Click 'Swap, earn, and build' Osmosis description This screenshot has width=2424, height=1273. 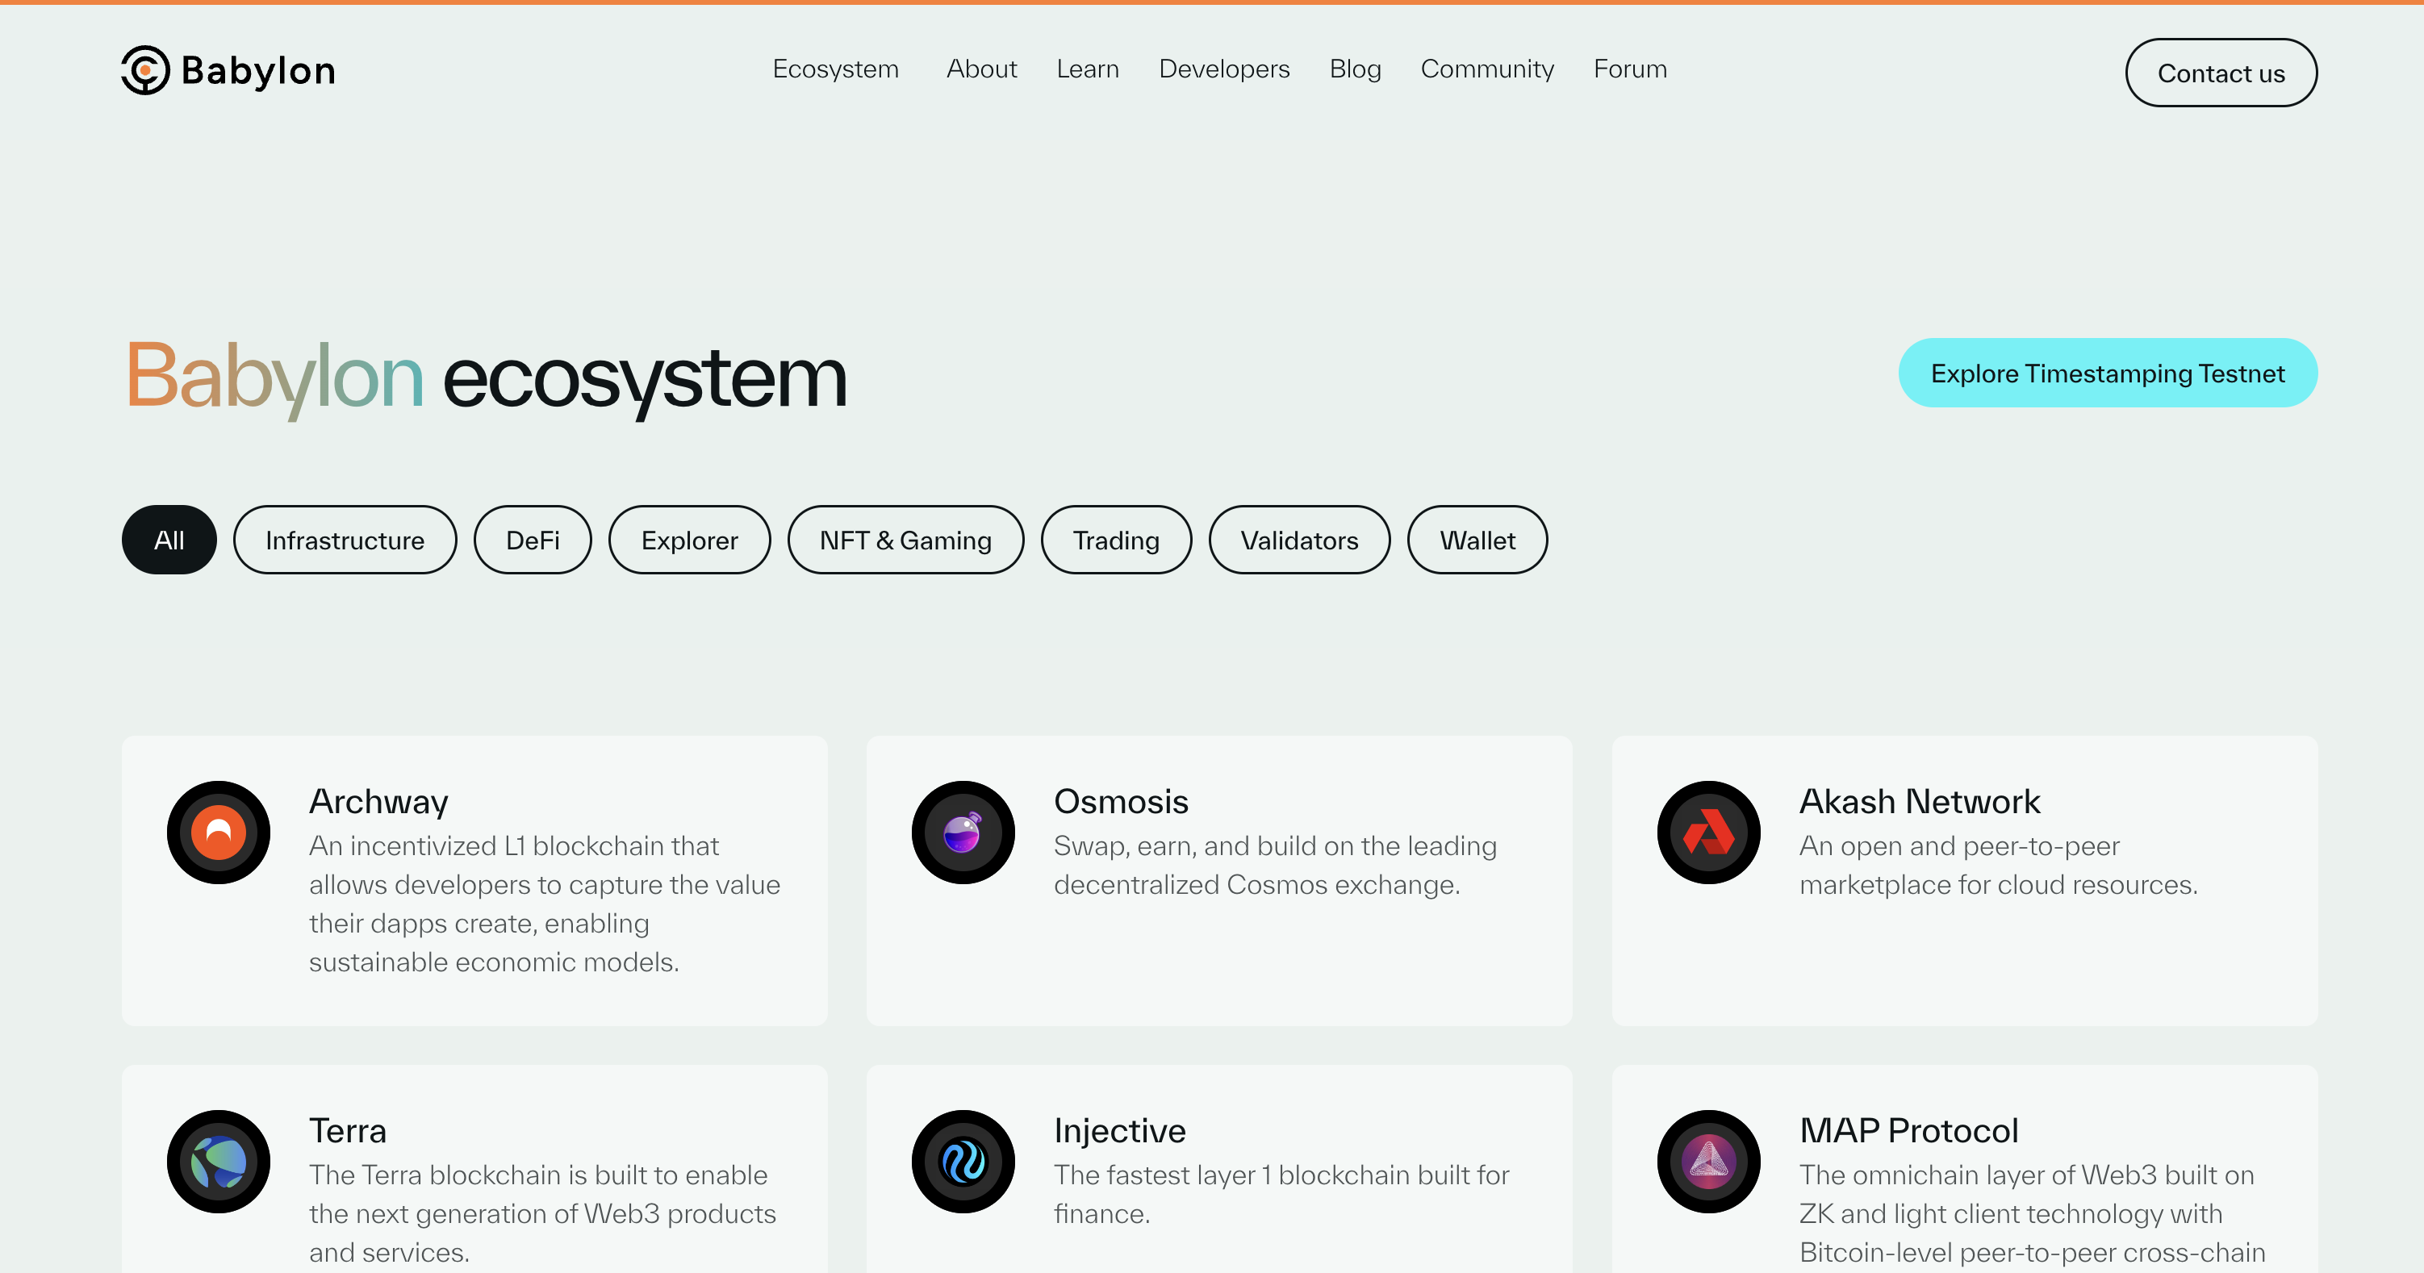click(1275, 865)
